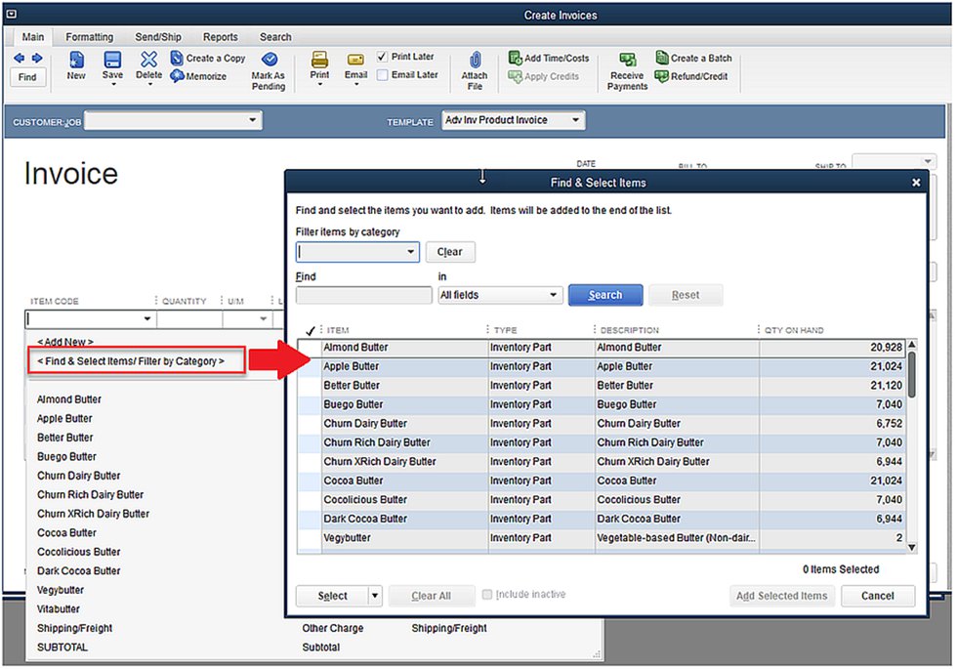Expand the Customer:Job dropdown

(253, 120)
